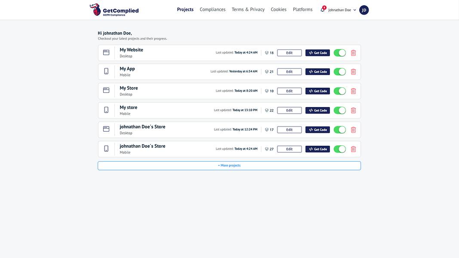Open the Platforms menu item
This screenshot has height=258, width=459.
[303, 9]
